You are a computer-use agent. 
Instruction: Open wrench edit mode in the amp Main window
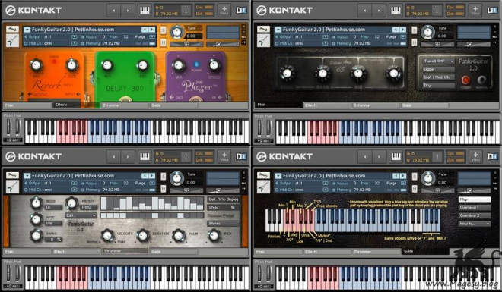click(x=263, y=30)
